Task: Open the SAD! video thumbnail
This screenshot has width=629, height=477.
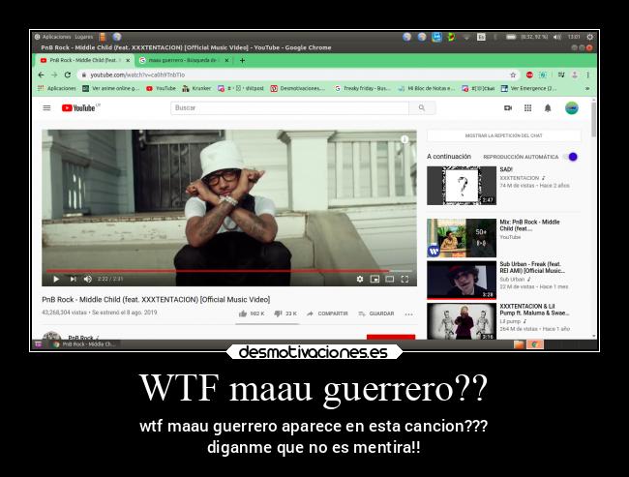Action: (x=462, y=186)
